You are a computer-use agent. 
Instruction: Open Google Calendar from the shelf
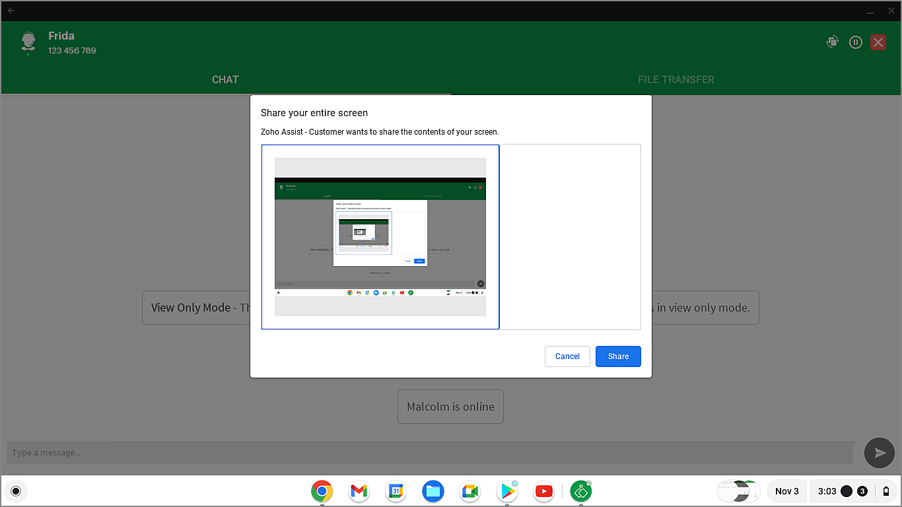[396, 491]
